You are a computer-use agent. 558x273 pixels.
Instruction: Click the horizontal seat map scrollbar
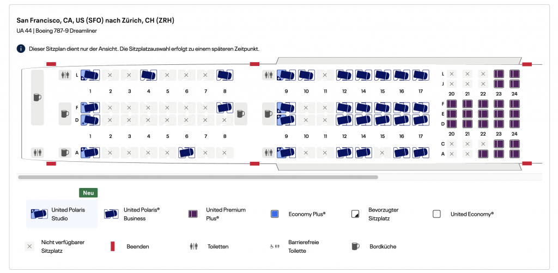(x=198, y=177)
